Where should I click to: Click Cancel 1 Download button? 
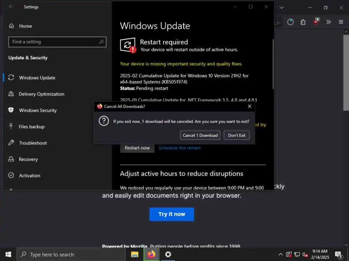[x=200, y=135]
